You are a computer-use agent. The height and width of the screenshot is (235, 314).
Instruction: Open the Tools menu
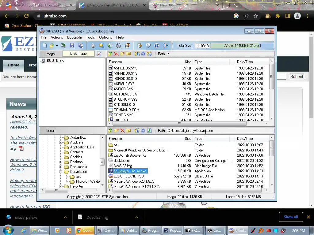tap(90, 37)
